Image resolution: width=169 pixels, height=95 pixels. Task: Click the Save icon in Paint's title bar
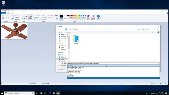point(5,11)
